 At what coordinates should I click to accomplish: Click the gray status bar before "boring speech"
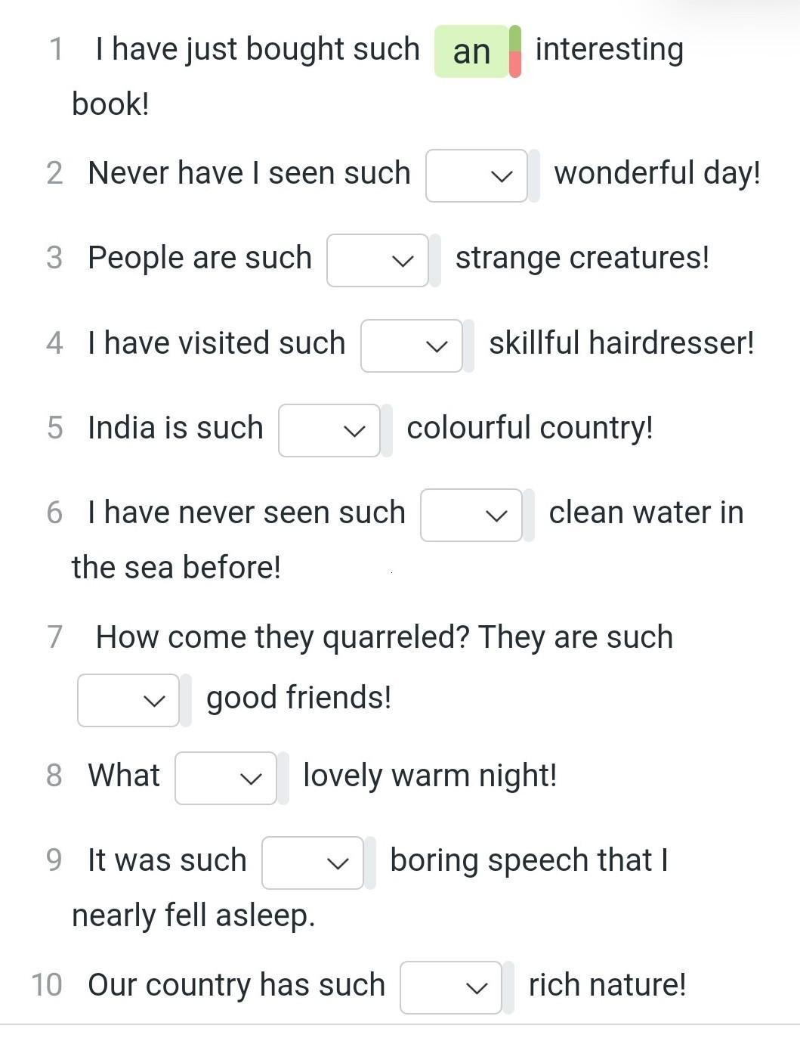coord(370,863)
